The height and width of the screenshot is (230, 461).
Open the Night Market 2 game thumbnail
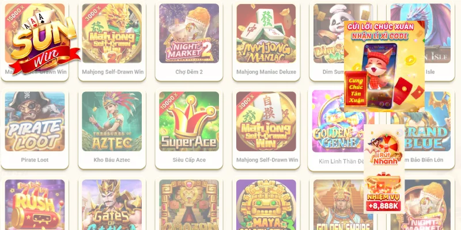pyautogui.click(x=189, y=33)
